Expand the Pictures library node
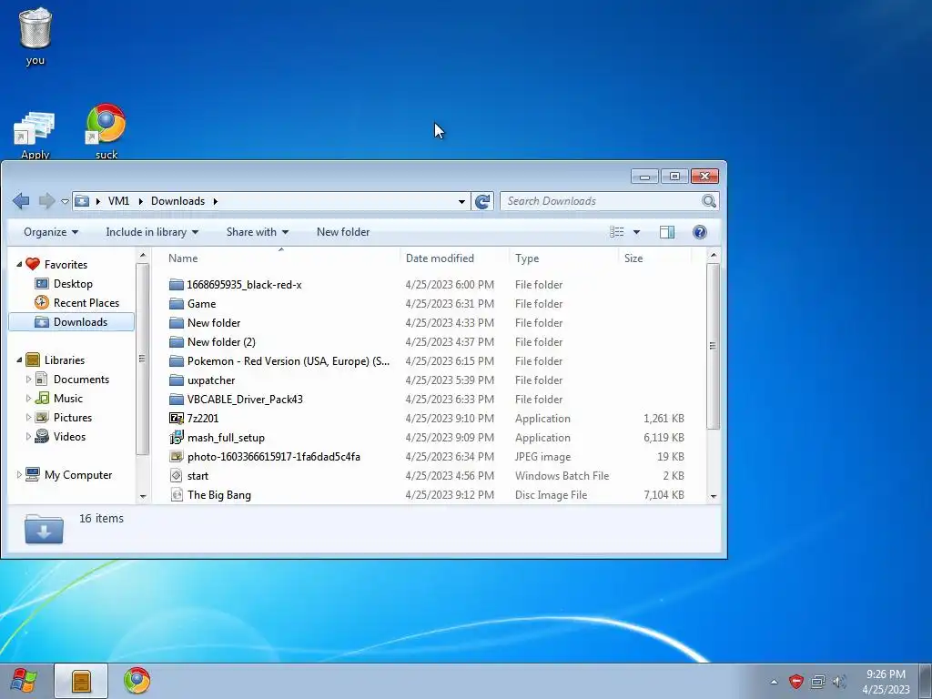 (28, 417)
